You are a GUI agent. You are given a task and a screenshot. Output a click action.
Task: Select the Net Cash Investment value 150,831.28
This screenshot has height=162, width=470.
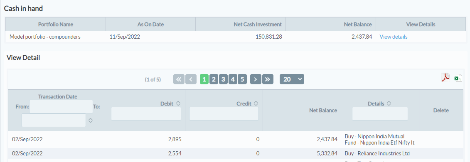pyautogui.click(x=269, y=37)
